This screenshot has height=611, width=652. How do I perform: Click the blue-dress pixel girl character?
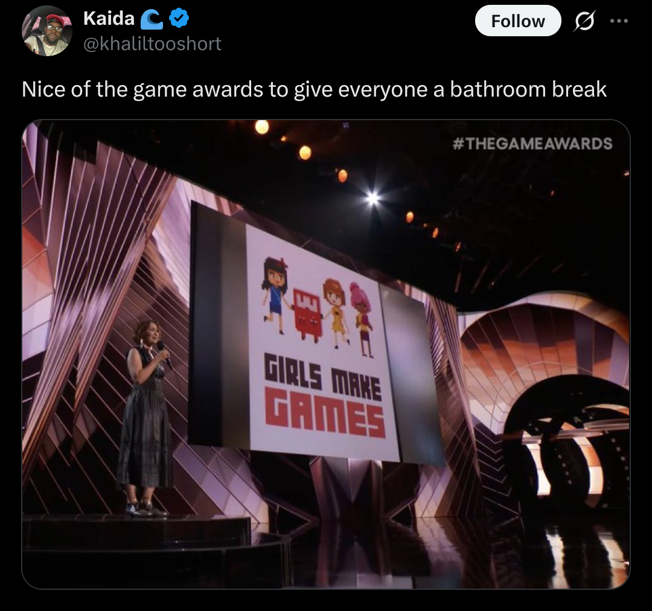tap(273, 295)
